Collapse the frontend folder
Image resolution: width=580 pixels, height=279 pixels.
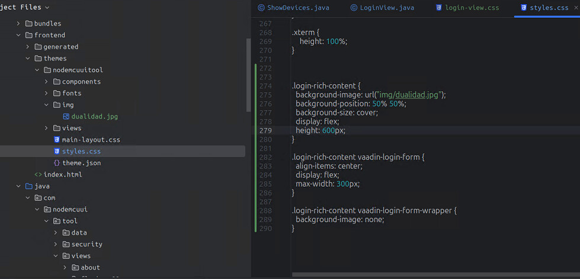18,35
